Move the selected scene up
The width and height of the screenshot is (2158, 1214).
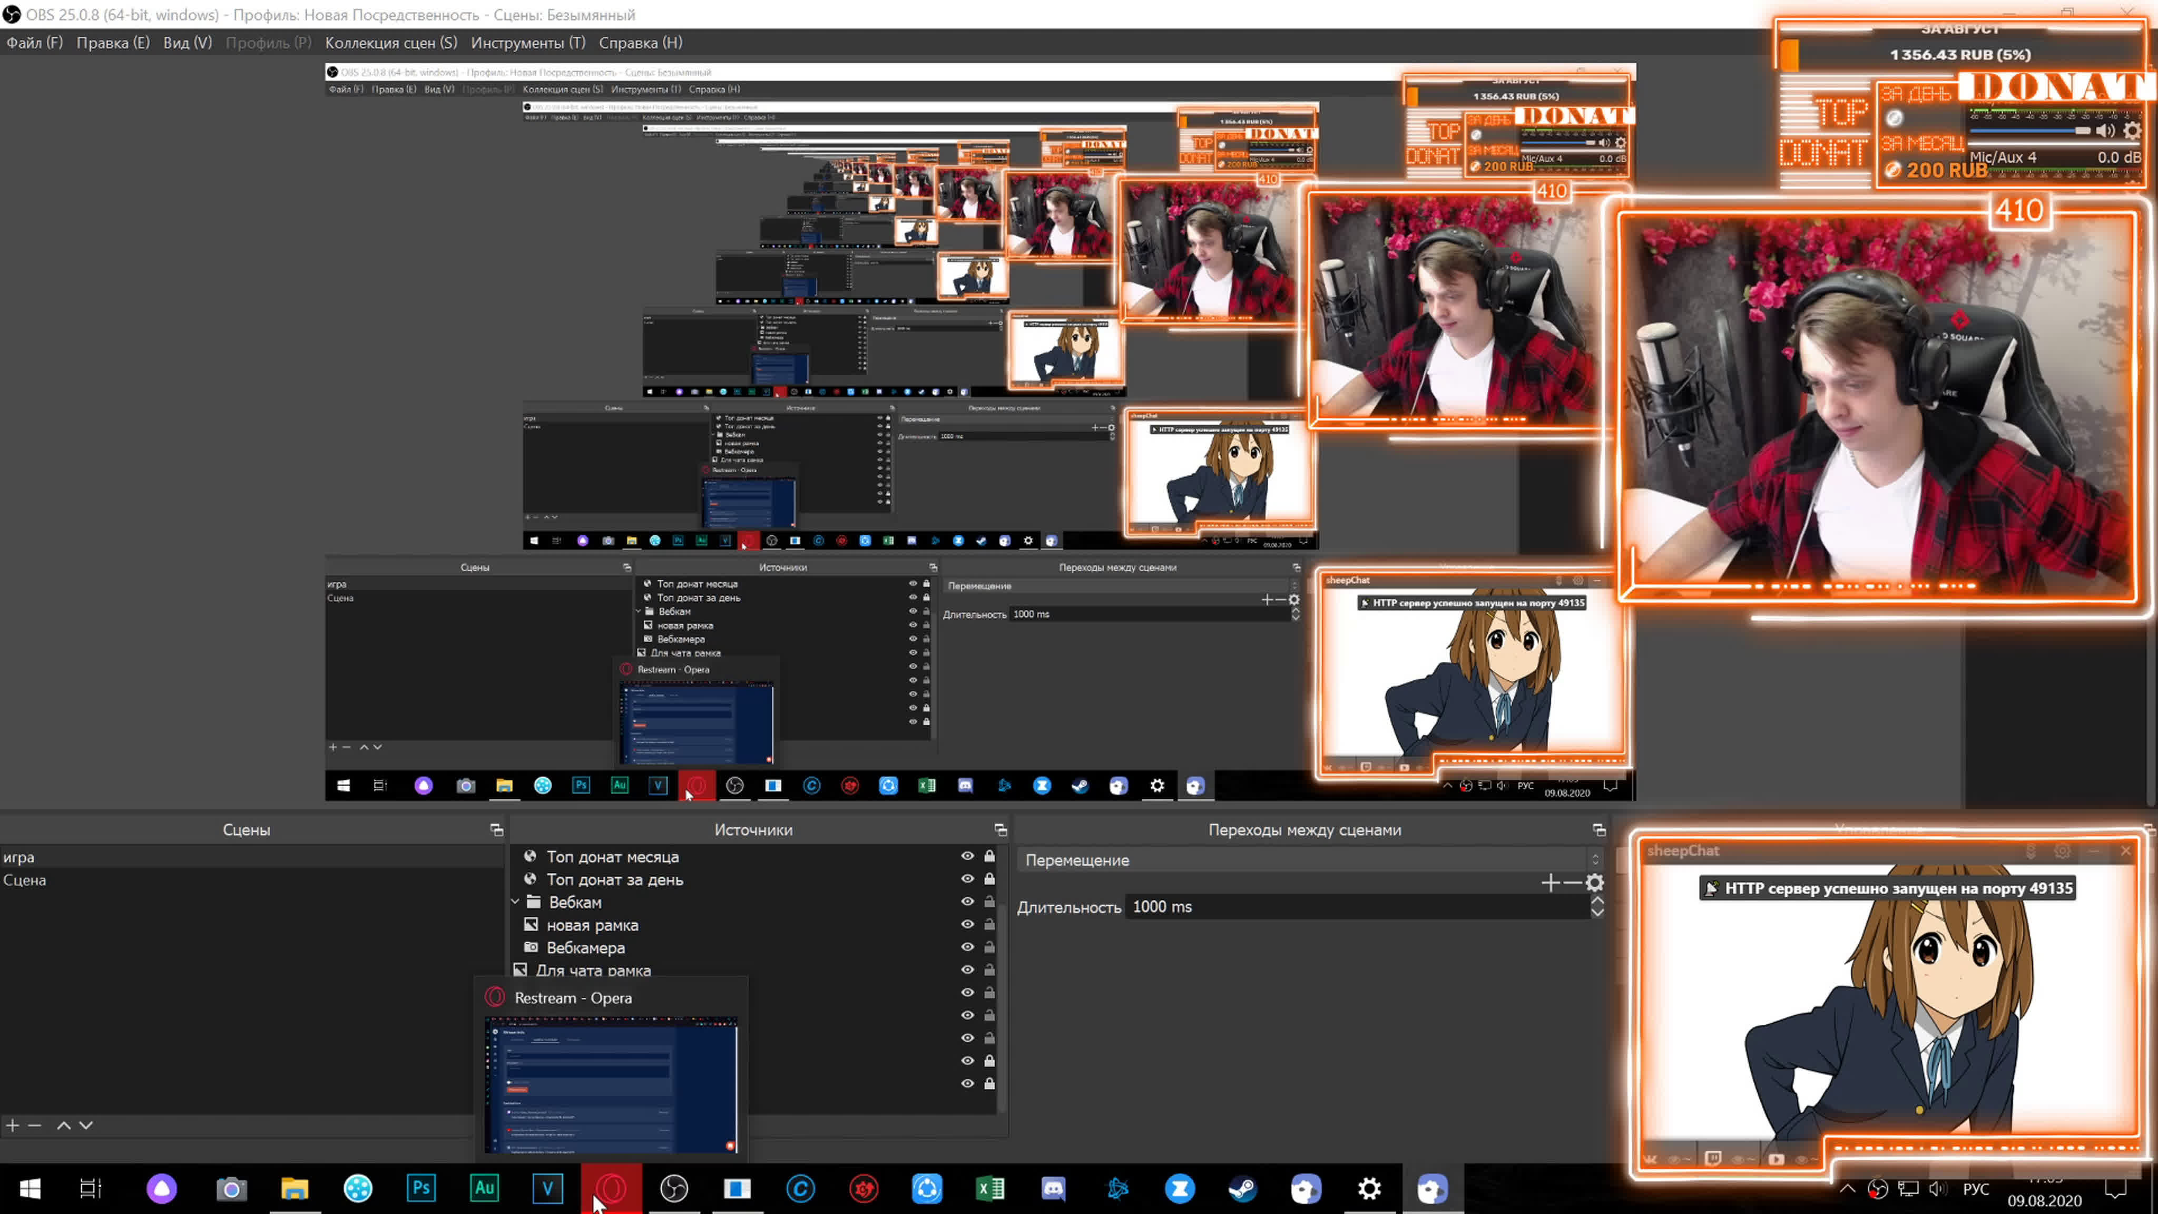click(x=64, y=1125)
